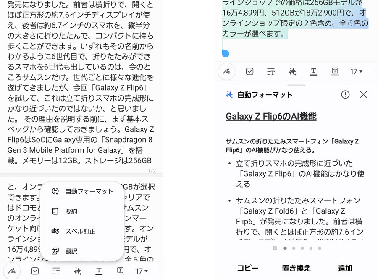The image size is (378, 279).
Task: Tap the bullet starting "立て折りスマホの完成形に近づいた"
Action: 300,174
